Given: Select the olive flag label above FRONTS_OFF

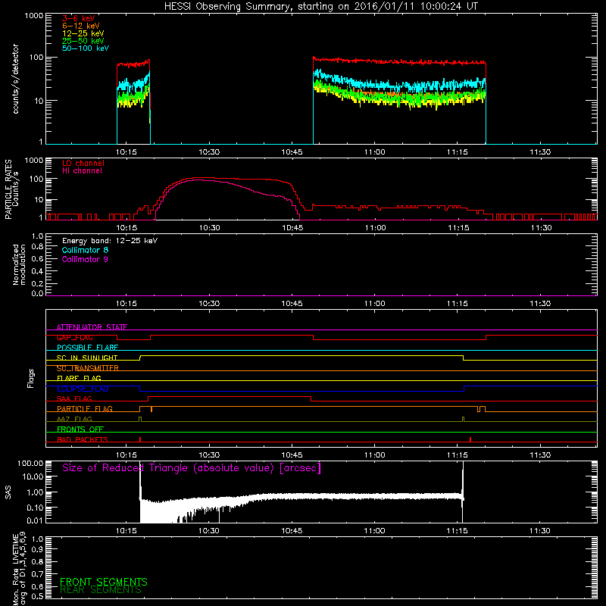Looking at the screenshot, I should click(74, 420).
